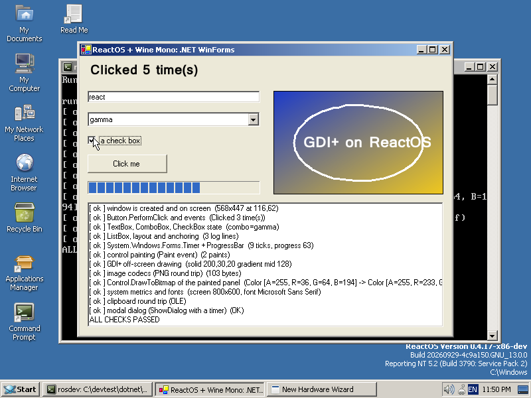531x398 pixels.
Task: Close the WinForms window
Action: tap(445, 50)
